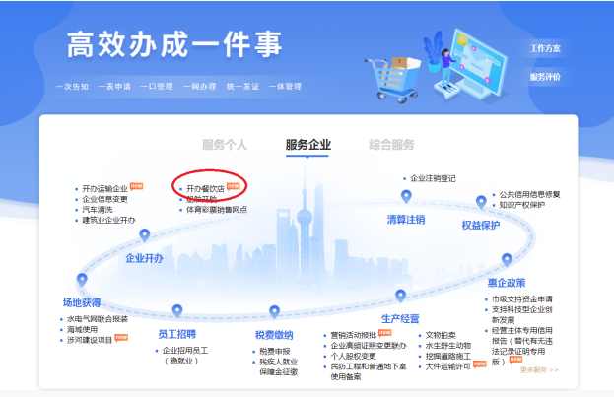Click the 更多服务 >> link
This screenshot has width=614, height=397.
(538, 370)
